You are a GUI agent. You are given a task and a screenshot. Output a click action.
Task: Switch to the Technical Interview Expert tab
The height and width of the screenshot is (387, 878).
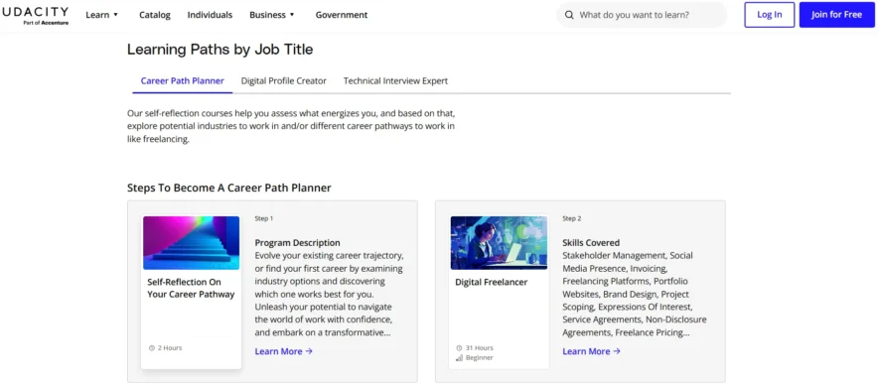click(395, 81)
